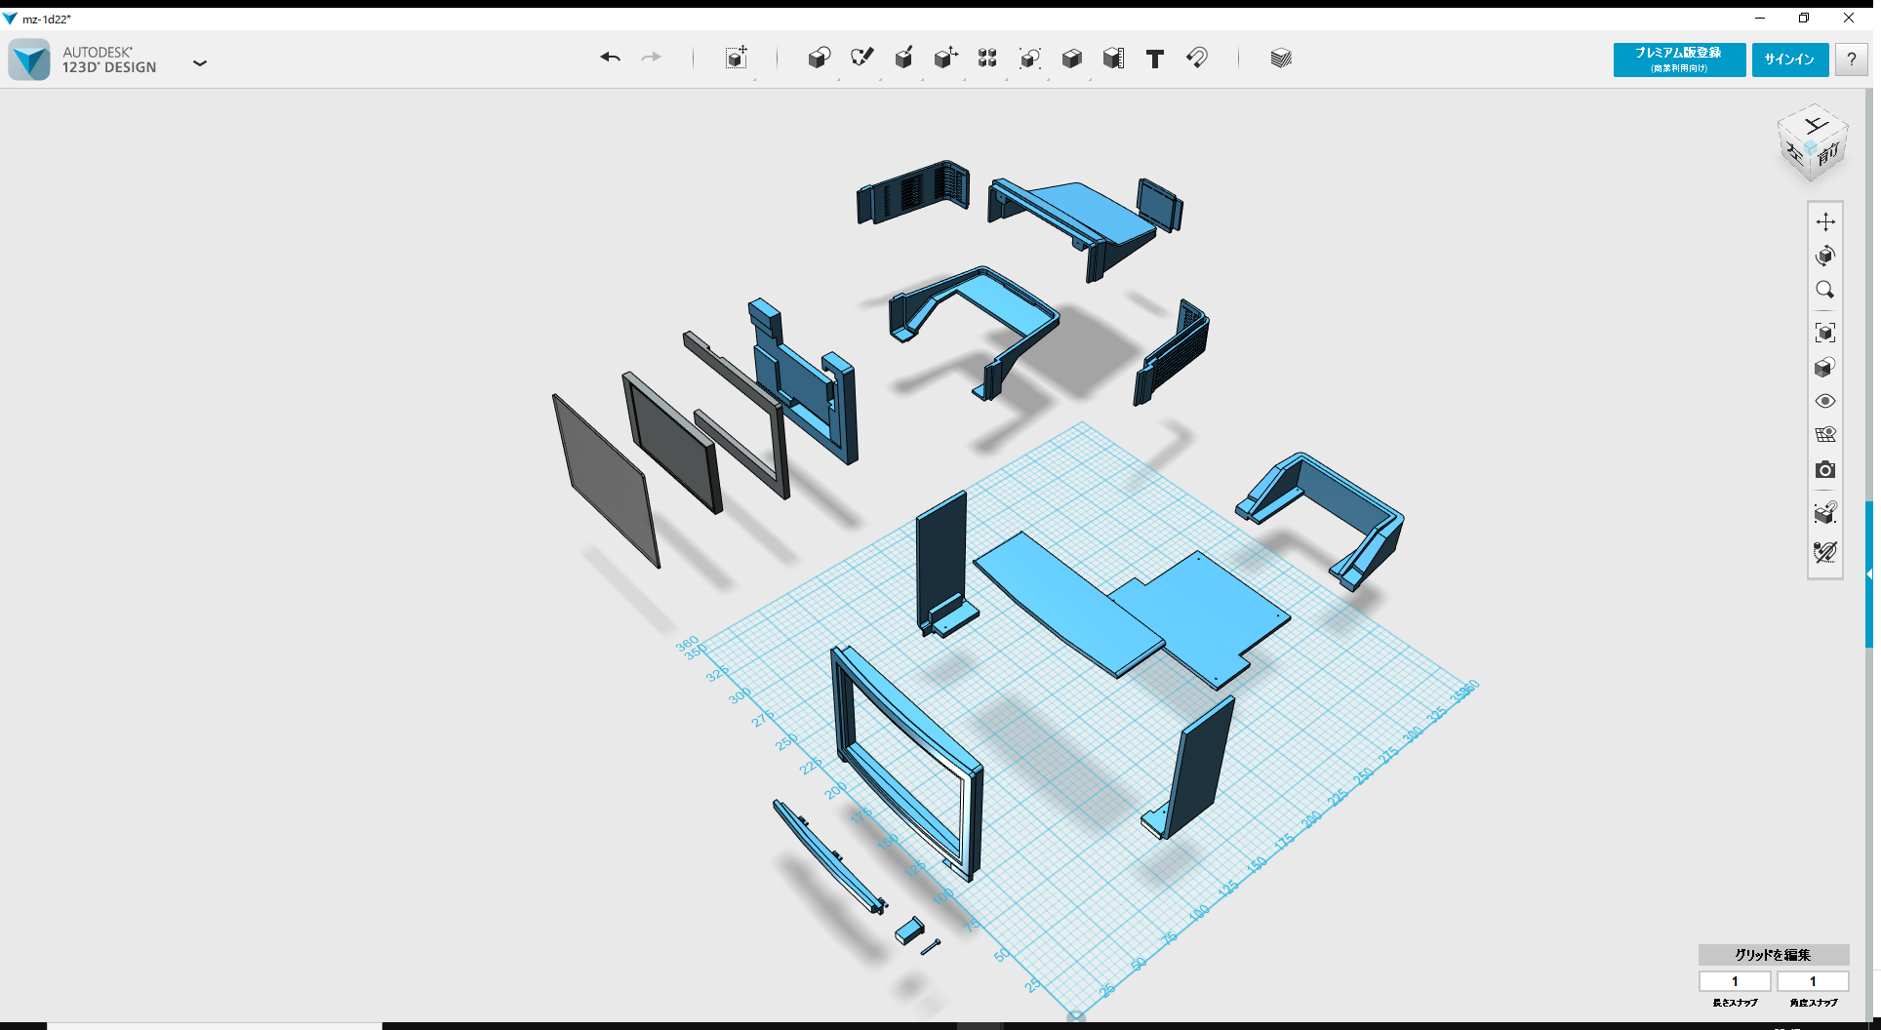This screenshot has width=1881, height=1030.
Task: Select the Construct tool
Action: coord(904,59)
